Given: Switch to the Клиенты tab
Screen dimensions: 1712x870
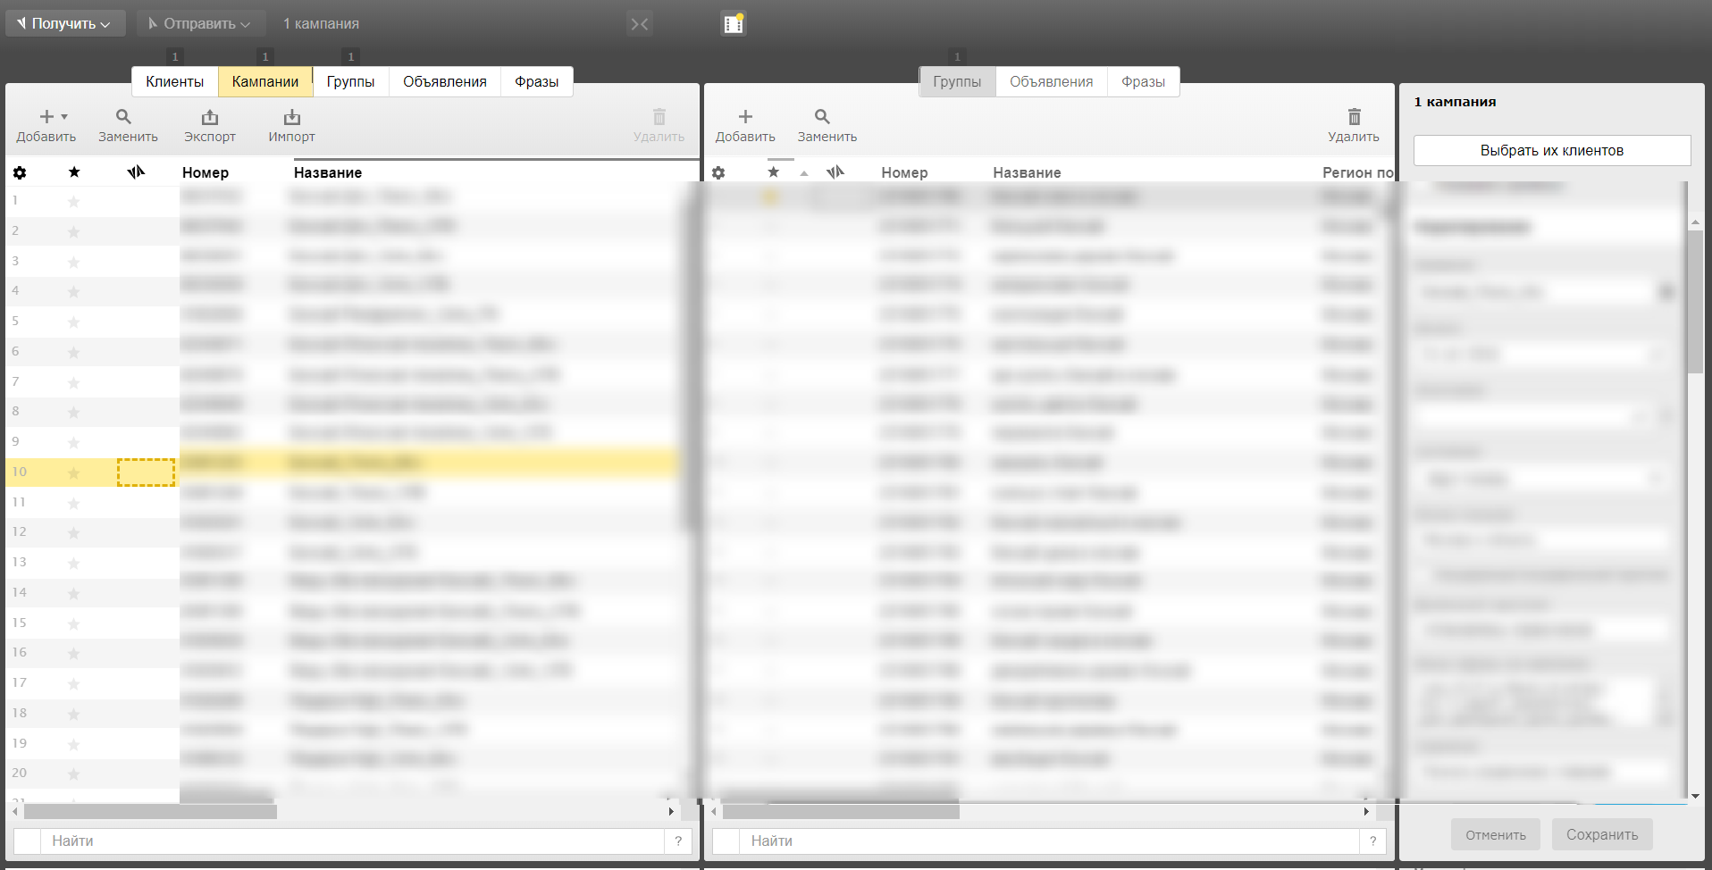Looking at the screenshot, I should click(174, 81).
